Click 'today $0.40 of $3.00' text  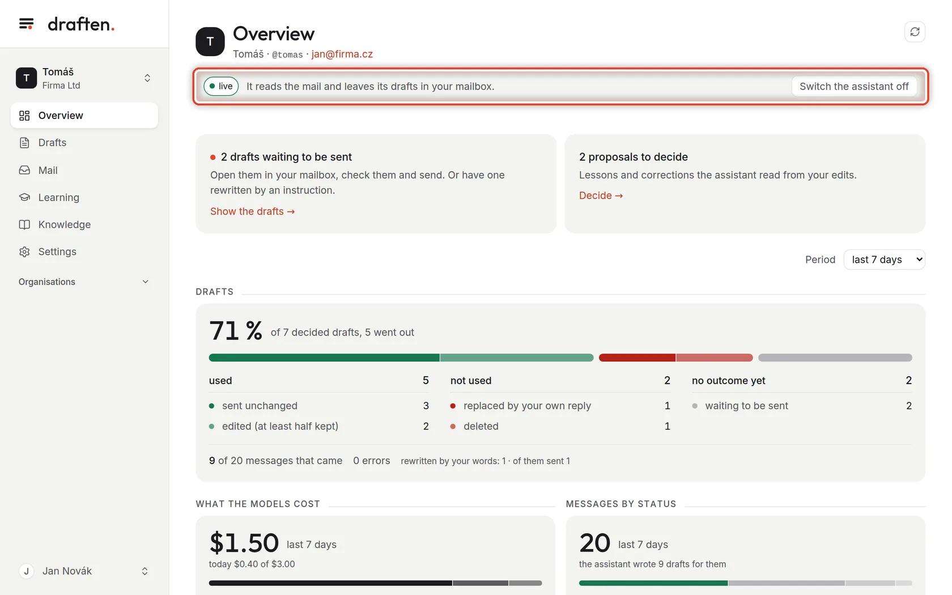(252, 564)
